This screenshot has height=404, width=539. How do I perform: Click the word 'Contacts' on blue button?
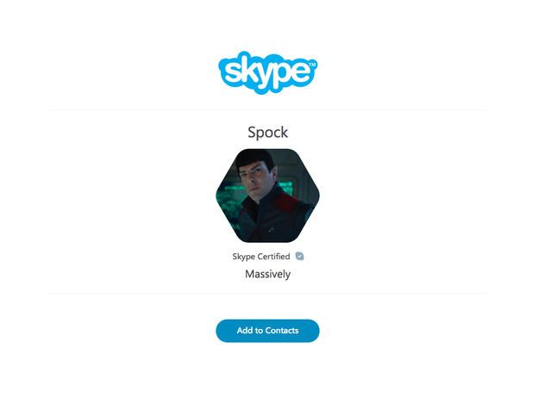click(282, 331)
